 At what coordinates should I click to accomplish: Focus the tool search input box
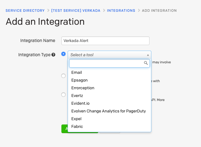tap(106, 63)
